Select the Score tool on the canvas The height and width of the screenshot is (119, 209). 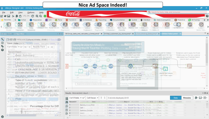189,66
